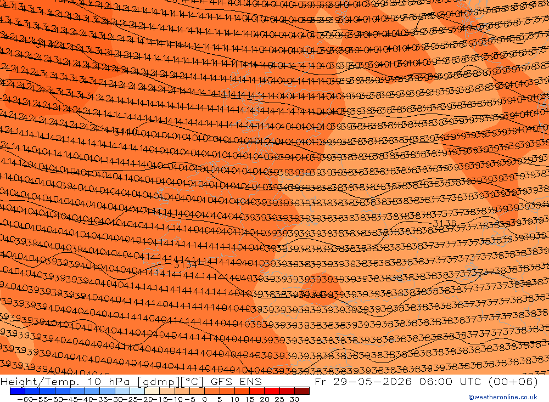Click the contour label '3136'
The image size is (549, 402).
click(445, 223)
